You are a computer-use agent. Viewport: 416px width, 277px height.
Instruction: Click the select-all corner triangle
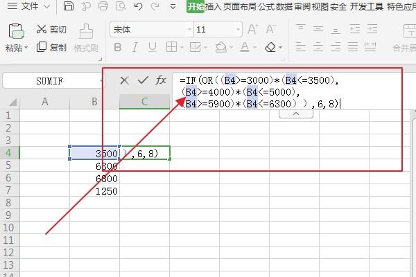pyautogui.click(x=12, y=102)
